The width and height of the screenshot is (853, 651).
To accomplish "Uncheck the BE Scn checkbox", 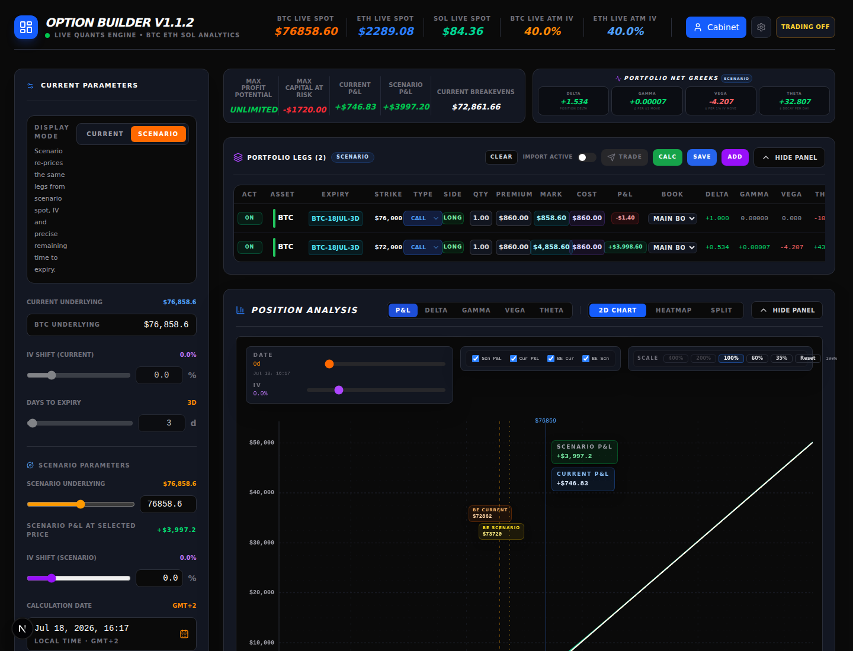I will tap(586, 359).
